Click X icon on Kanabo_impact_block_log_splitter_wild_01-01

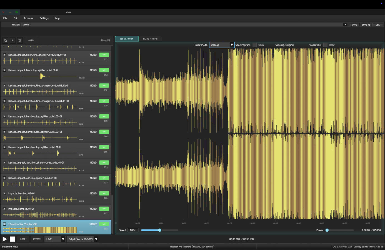tap(4, 70)
